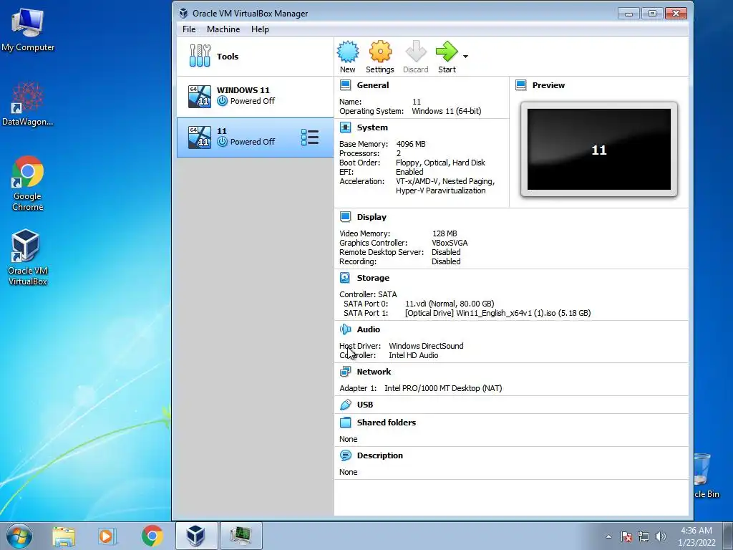Viewport: 733px width, 550px height.
Task: Open the machine menu icon for VM 11
Action: 310,137
